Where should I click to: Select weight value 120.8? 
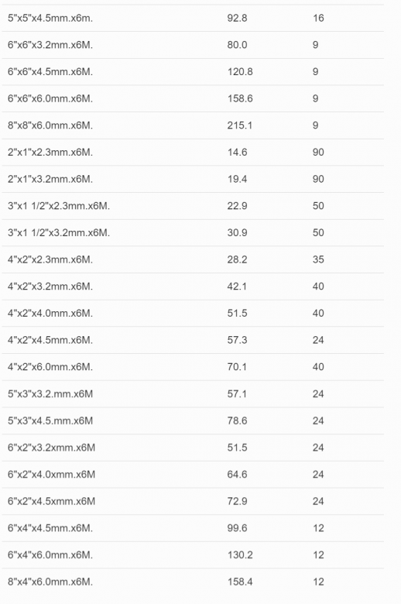(x=240, y=72)
